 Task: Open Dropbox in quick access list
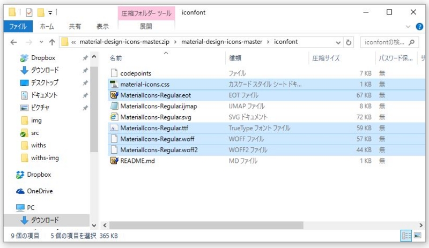[43, 58]
